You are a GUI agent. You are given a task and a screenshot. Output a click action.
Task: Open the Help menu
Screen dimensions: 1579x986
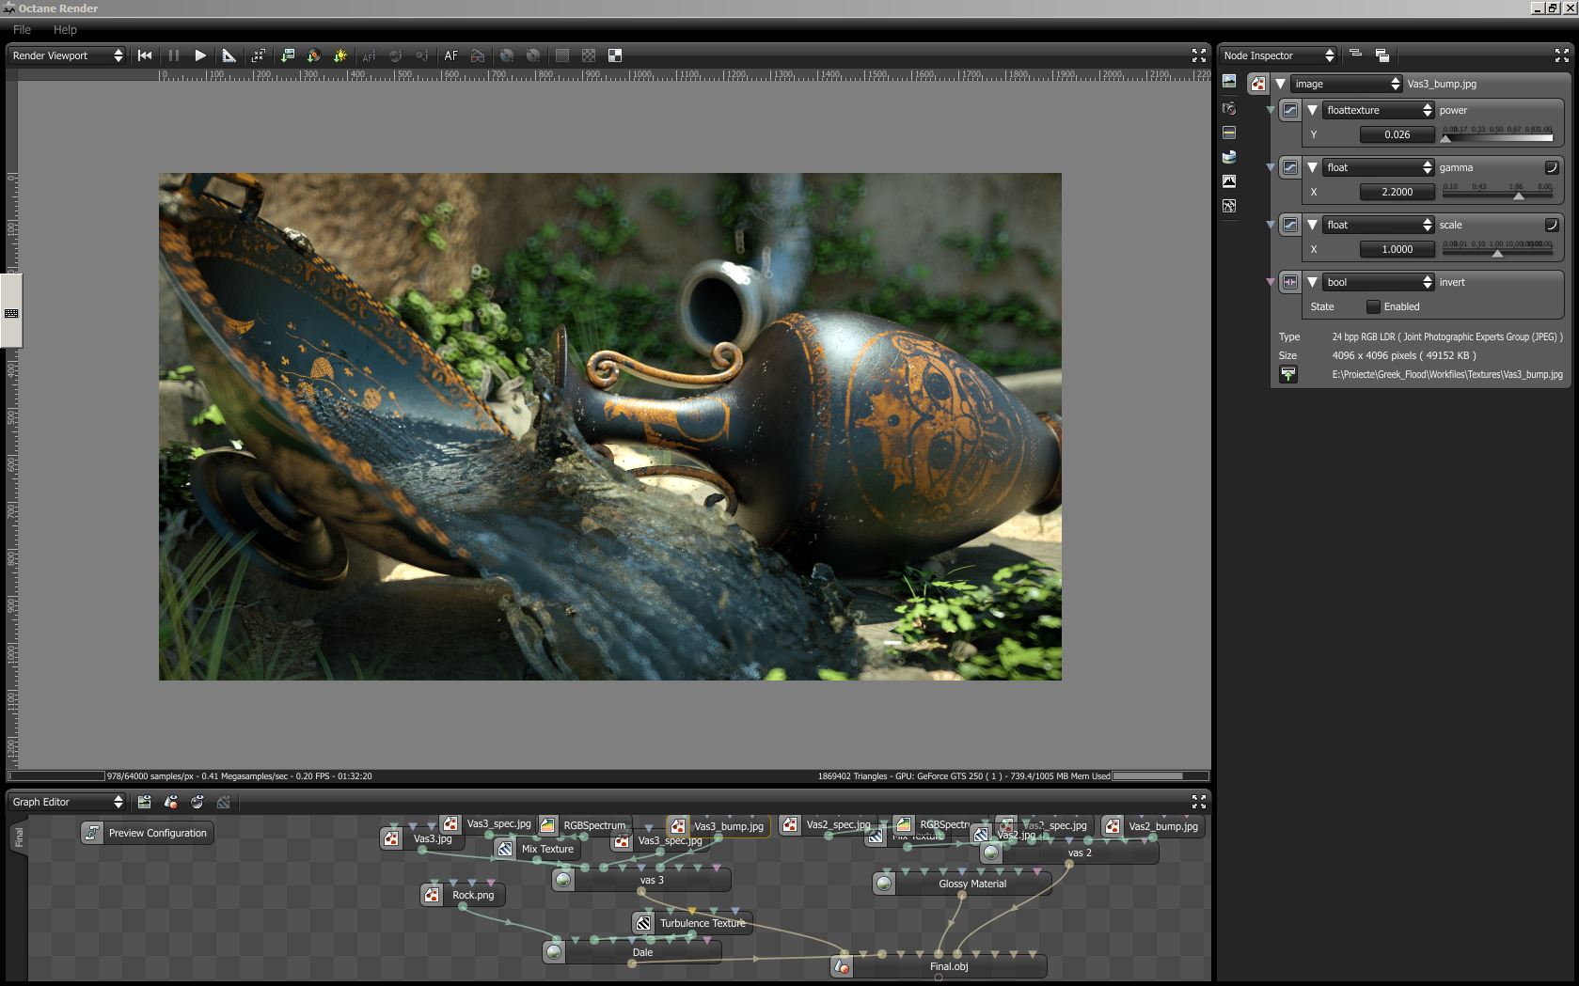click(x=65, y=29)
